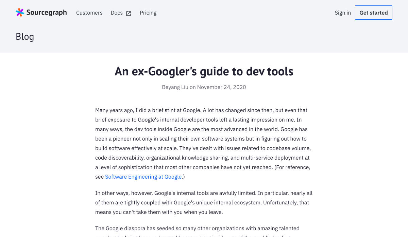408x237 pixels.
Task: Click the Get started button
Action: click(374, 13)
